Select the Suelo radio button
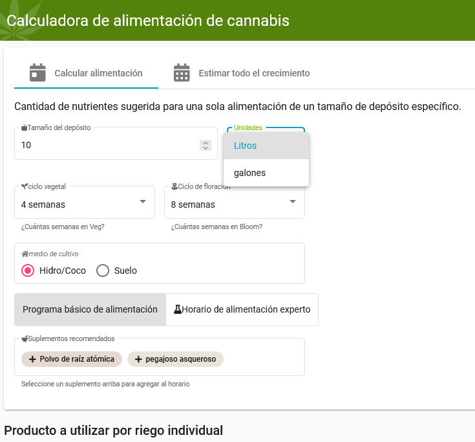 click(103, 271)
